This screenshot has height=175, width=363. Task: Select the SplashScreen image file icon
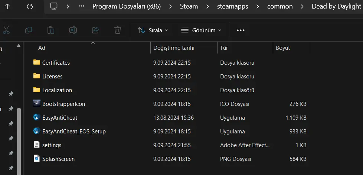click(x=37, y=159)
